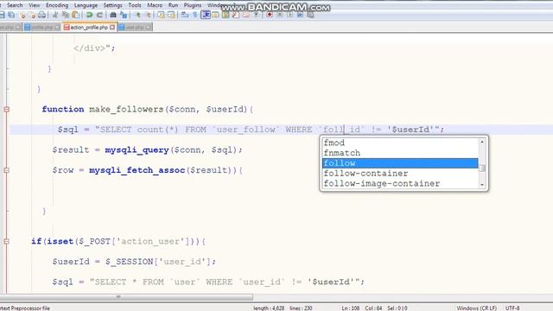Click the mysqli_query code line
The image size is (553, 311).
[148, 149]
